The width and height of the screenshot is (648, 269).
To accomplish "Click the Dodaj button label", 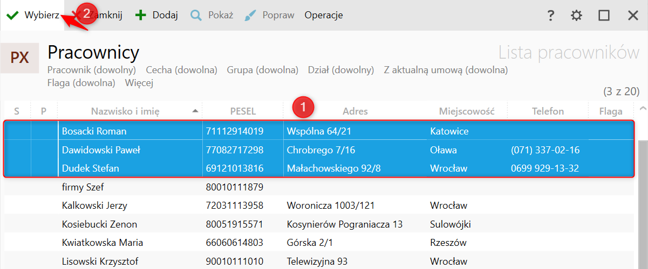I will click(165, 16).
